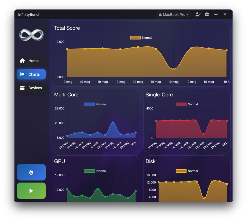The height and width of the screenshot is (221, 247).
Task: Click the Single-Core chart title
Action: (159, 95)
